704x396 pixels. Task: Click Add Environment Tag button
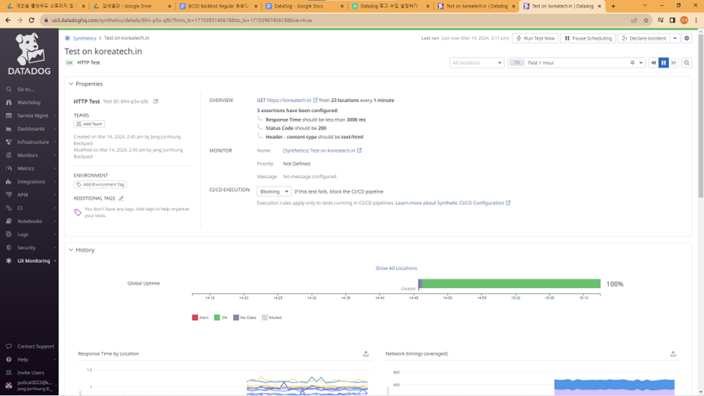[x=100, y=185]
